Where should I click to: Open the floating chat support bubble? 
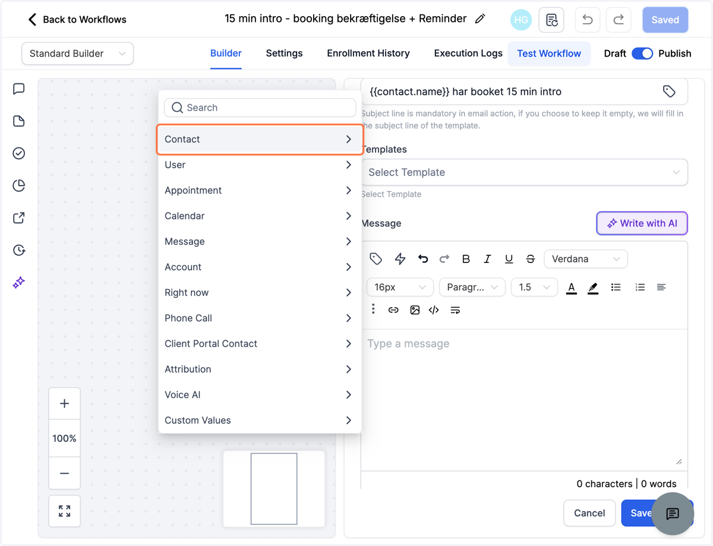click(673, 514)
